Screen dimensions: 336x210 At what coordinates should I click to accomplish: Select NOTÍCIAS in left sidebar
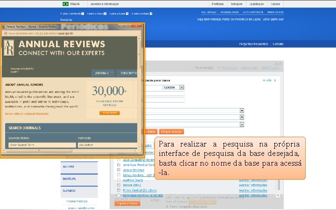(79, 179)
